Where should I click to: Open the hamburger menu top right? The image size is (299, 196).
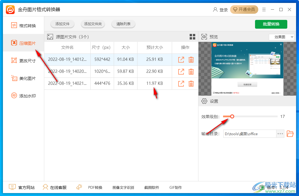(264, 9)
